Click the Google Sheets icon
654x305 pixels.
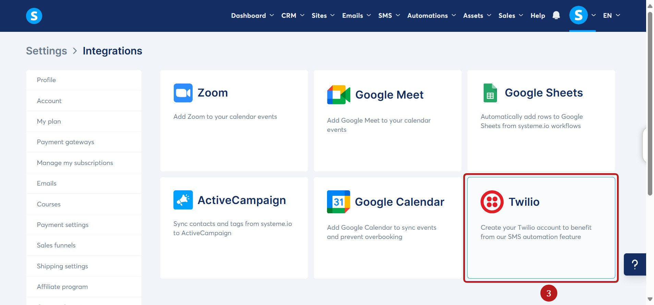(490, 93)
